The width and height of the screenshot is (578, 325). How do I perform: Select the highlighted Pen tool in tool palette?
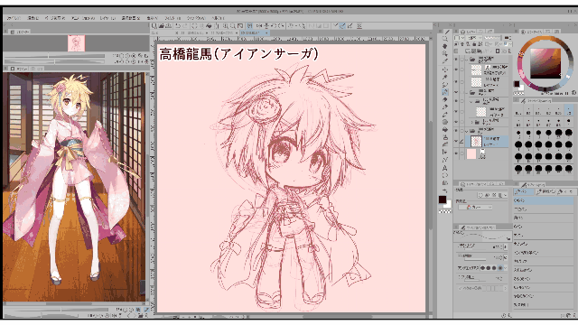pyautogui.click(x=445, y=92)
